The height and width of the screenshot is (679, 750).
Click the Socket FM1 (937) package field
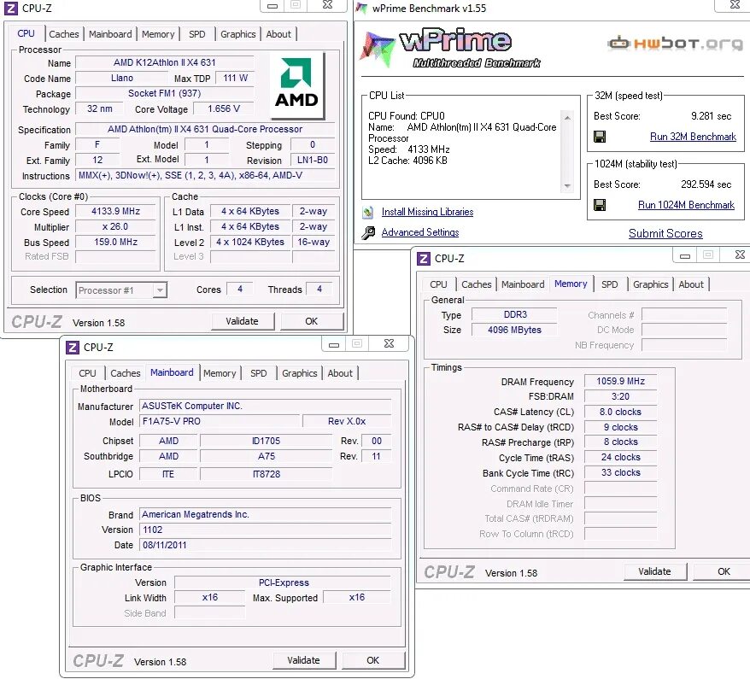[165, 93]
